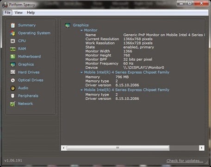211x167 pixels.
Task: Select the Monitor Height label
Action: (x=98, y=55)
